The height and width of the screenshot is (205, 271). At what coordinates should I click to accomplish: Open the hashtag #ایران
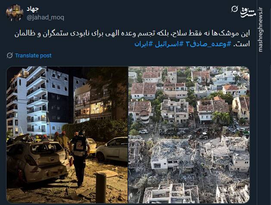144,44
